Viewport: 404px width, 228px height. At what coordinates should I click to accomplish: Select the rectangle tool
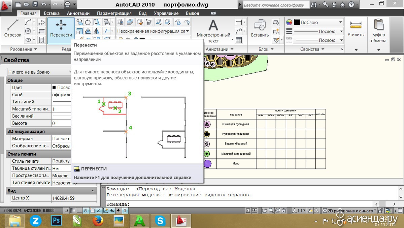[42, 31]
